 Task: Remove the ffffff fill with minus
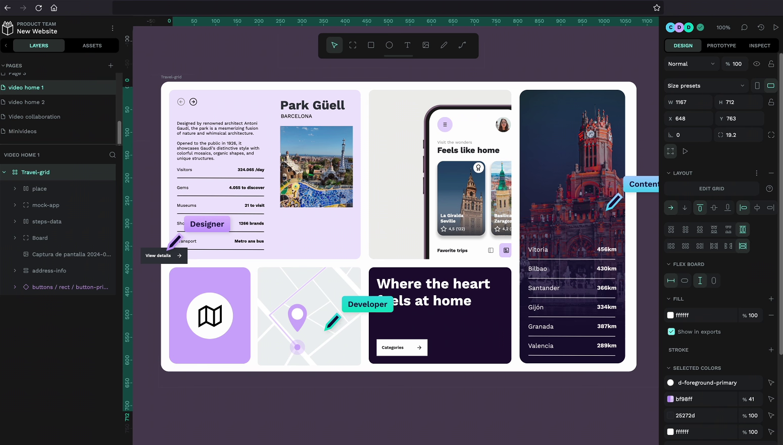coord(771,315)
